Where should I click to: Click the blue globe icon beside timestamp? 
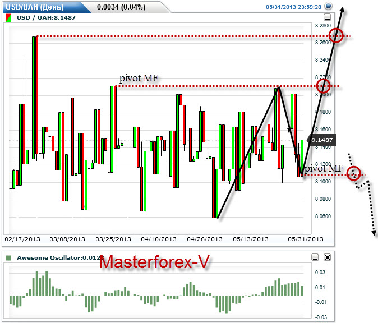click(328, 6)
